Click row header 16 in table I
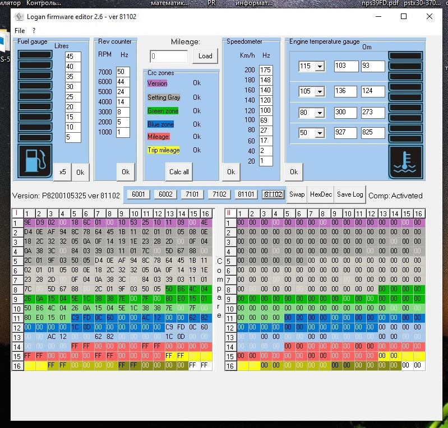The image size is (448, 428). (x=17, y=366)
